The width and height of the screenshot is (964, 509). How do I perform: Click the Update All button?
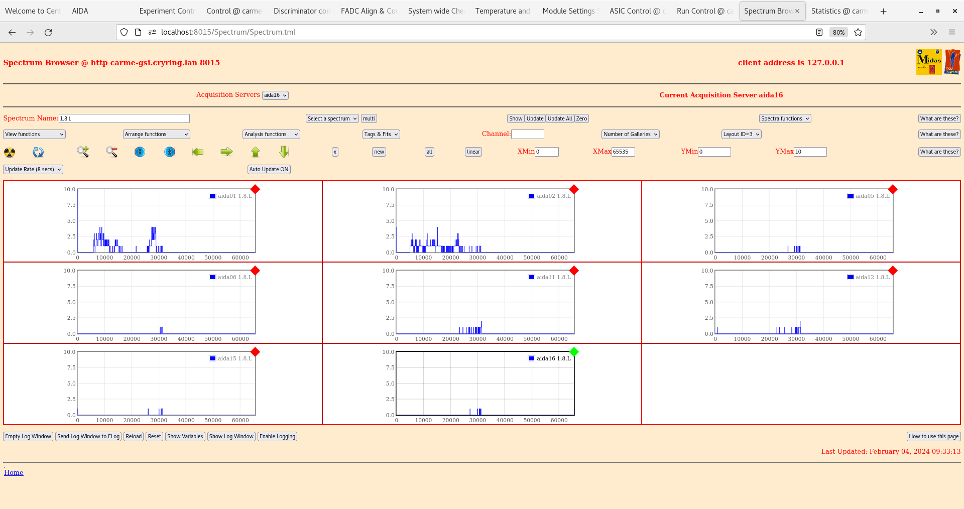click(x=559, y=118)
